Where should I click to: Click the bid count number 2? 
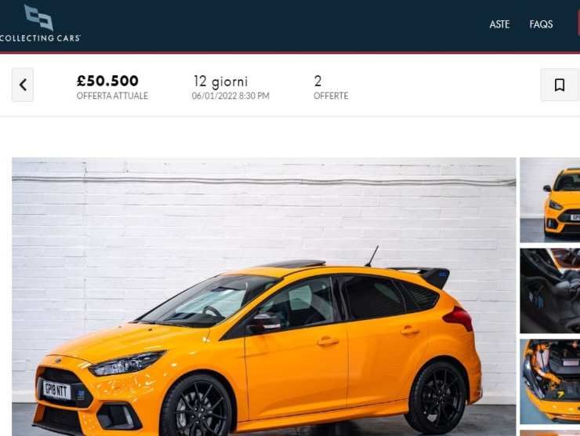tap(317, 81)
